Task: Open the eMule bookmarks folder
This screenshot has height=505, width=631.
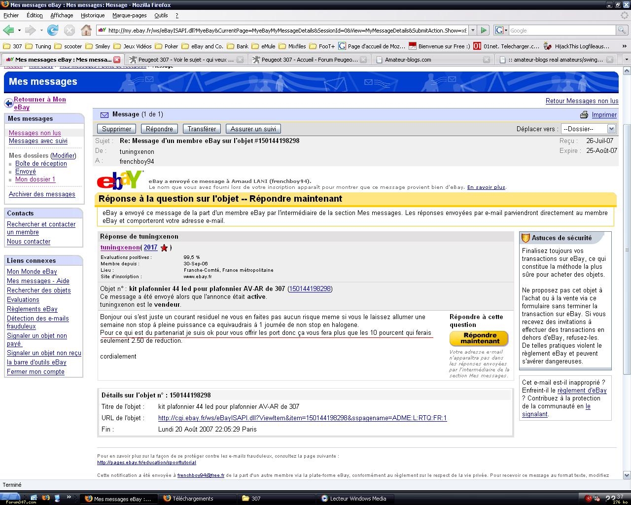Action: [263, 46]
